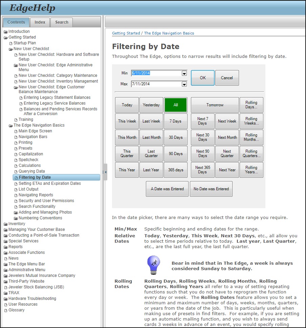Collapse the left navigation pane splitter

pyautogui.click(x=105, y=172)
